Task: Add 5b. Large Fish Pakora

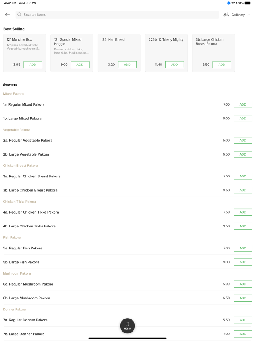Action: coord(243,262)
